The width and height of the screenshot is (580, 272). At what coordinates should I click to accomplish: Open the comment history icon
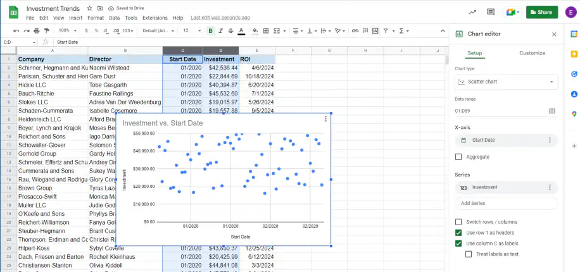pos(491,12)
